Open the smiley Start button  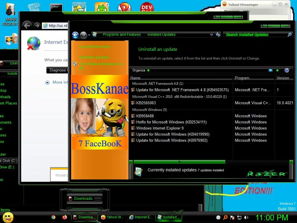point(8,217)
